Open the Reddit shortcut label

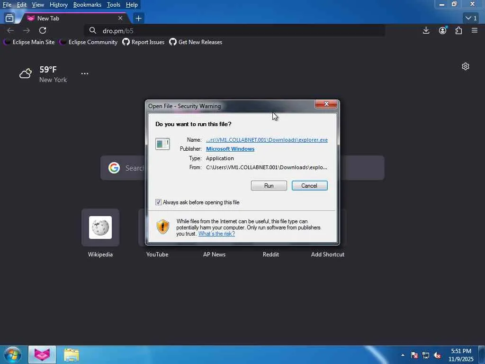(x=271, y=255)
